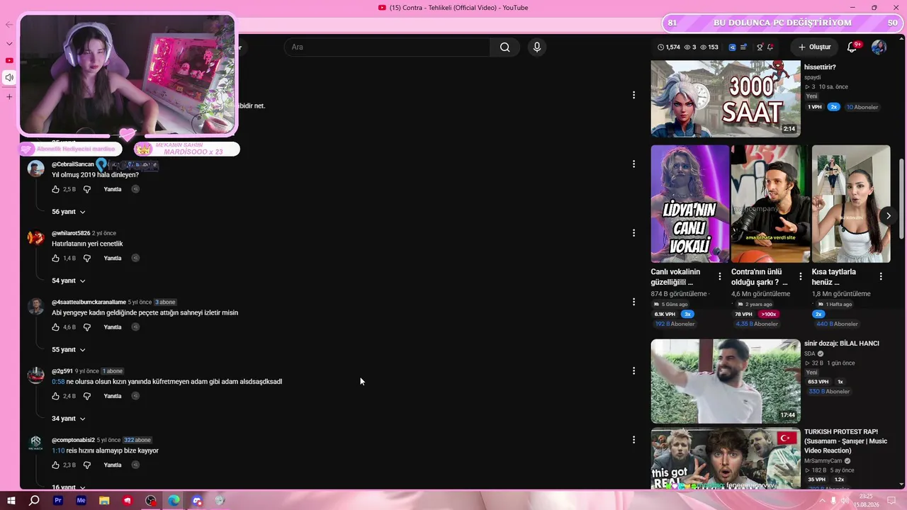Viewport: 907px width, 510px height.
Task: Jump to timestamp 1:10 in the comment
Action: click(58, 450)
